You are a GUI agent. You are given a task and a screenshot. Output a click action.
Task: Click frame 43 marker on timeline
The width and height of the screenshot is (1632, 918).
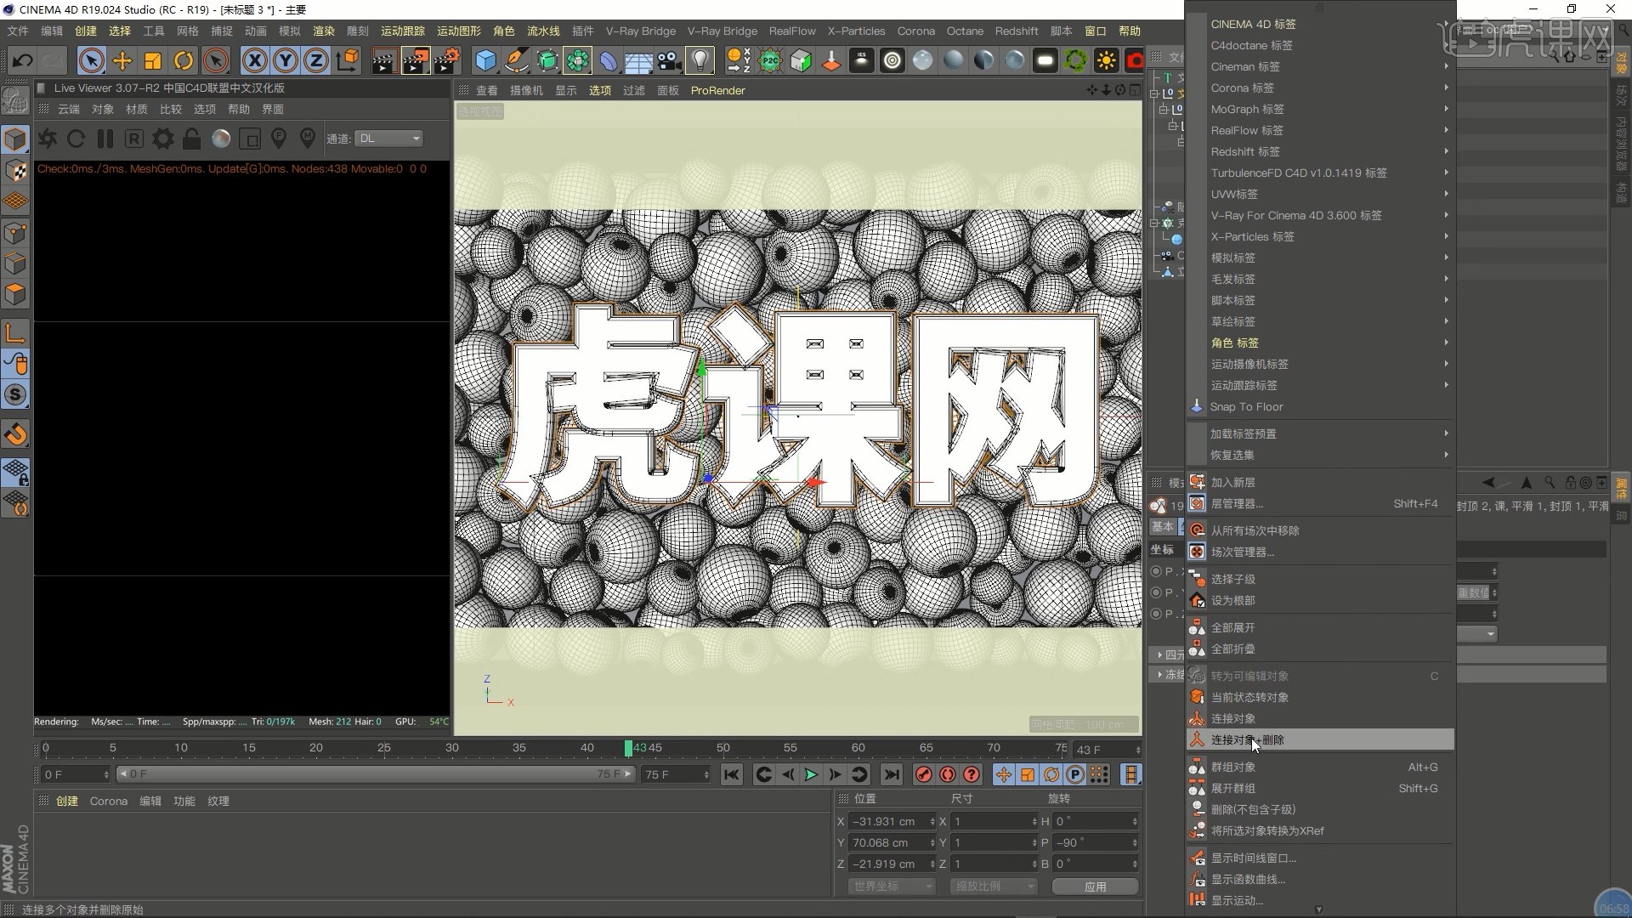(x=628, y=748)
